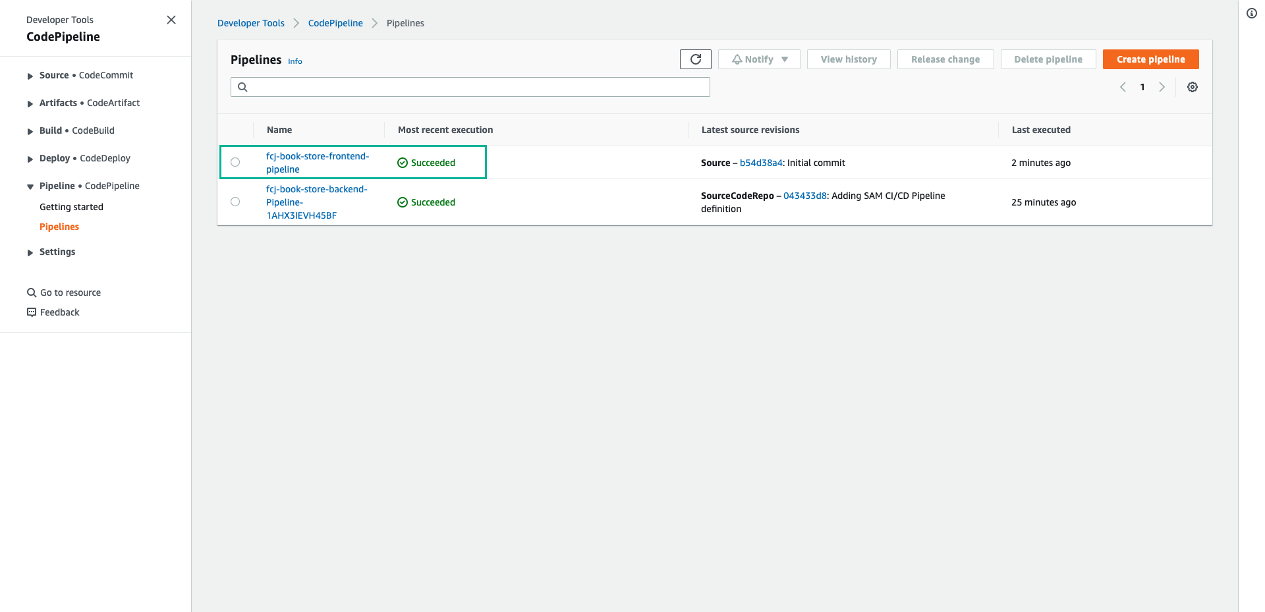The width and height of the screenshot is (1265, 612).
Task: Select fcj-book-store-frontend-pipeline radio button
Action: tap(235, 162)
